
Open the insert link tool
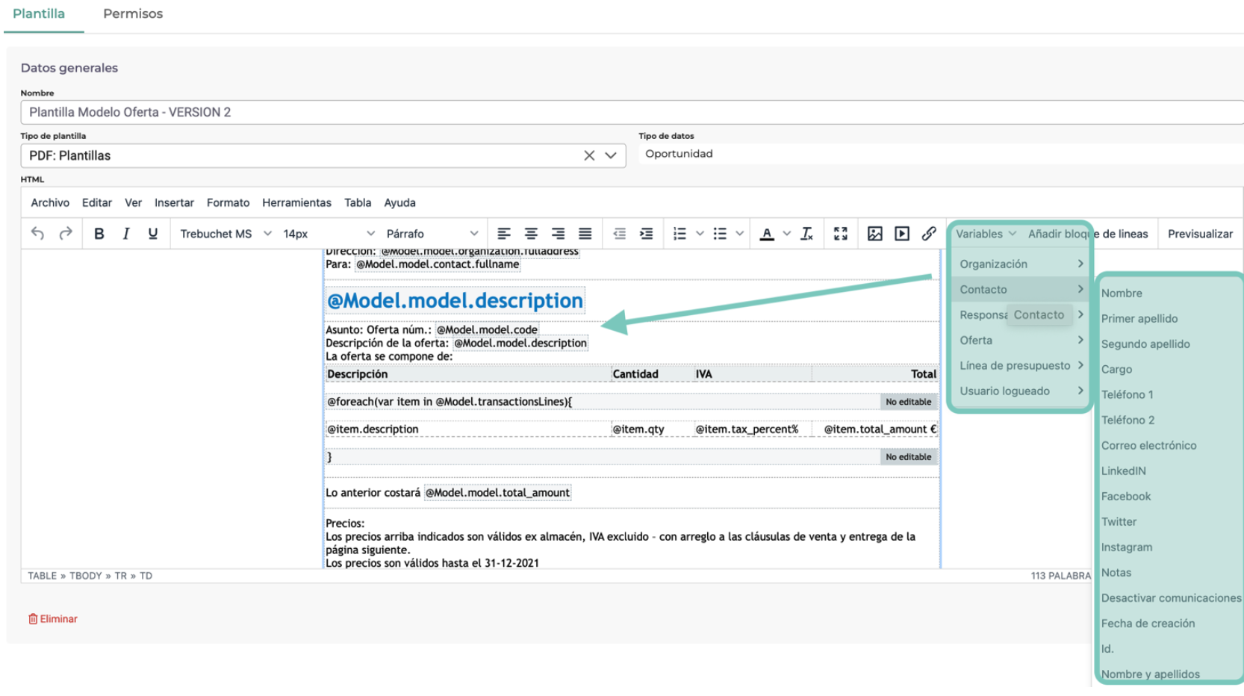[x=928, y=234]
